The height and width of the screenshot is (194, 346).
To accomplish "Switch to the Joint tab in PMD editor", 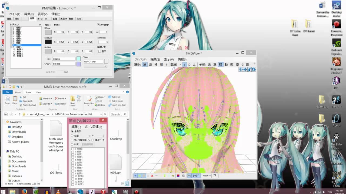I will (79, 19).
